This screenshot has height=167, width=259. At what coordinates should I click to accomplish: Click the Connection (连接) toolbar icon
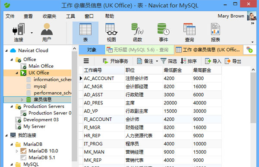coord(19,32)
